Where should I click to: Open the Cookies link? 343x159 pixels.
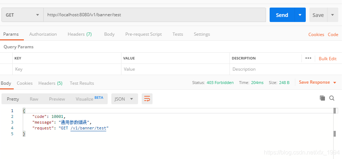click(x=316, y=35)
